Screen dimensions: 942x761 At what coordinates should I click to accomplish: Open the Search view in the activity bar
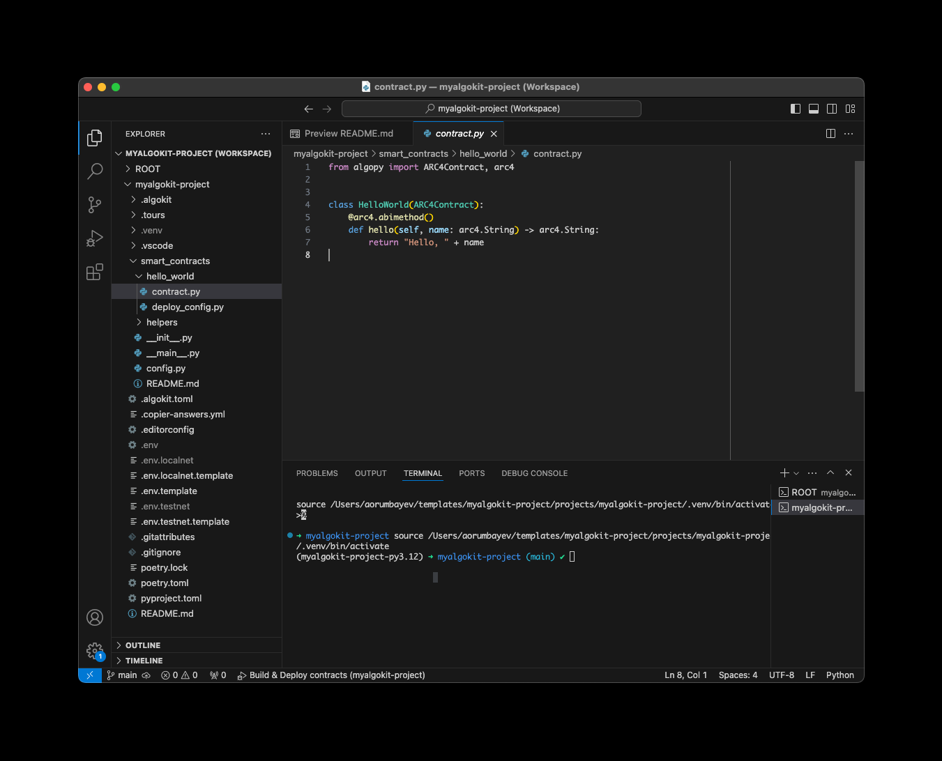tap(95, 171)
